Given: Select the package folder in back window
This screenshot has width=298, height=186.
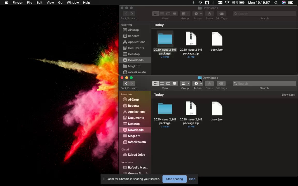Looking at the screenshot, I should point(165,39).
